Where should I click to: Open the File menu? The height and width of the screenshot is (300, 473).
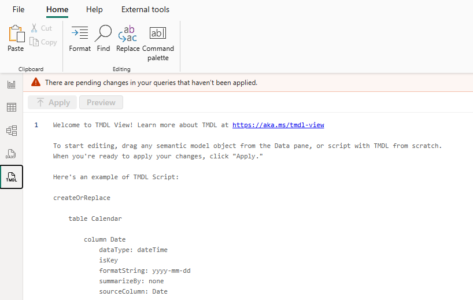pos(19,9)
